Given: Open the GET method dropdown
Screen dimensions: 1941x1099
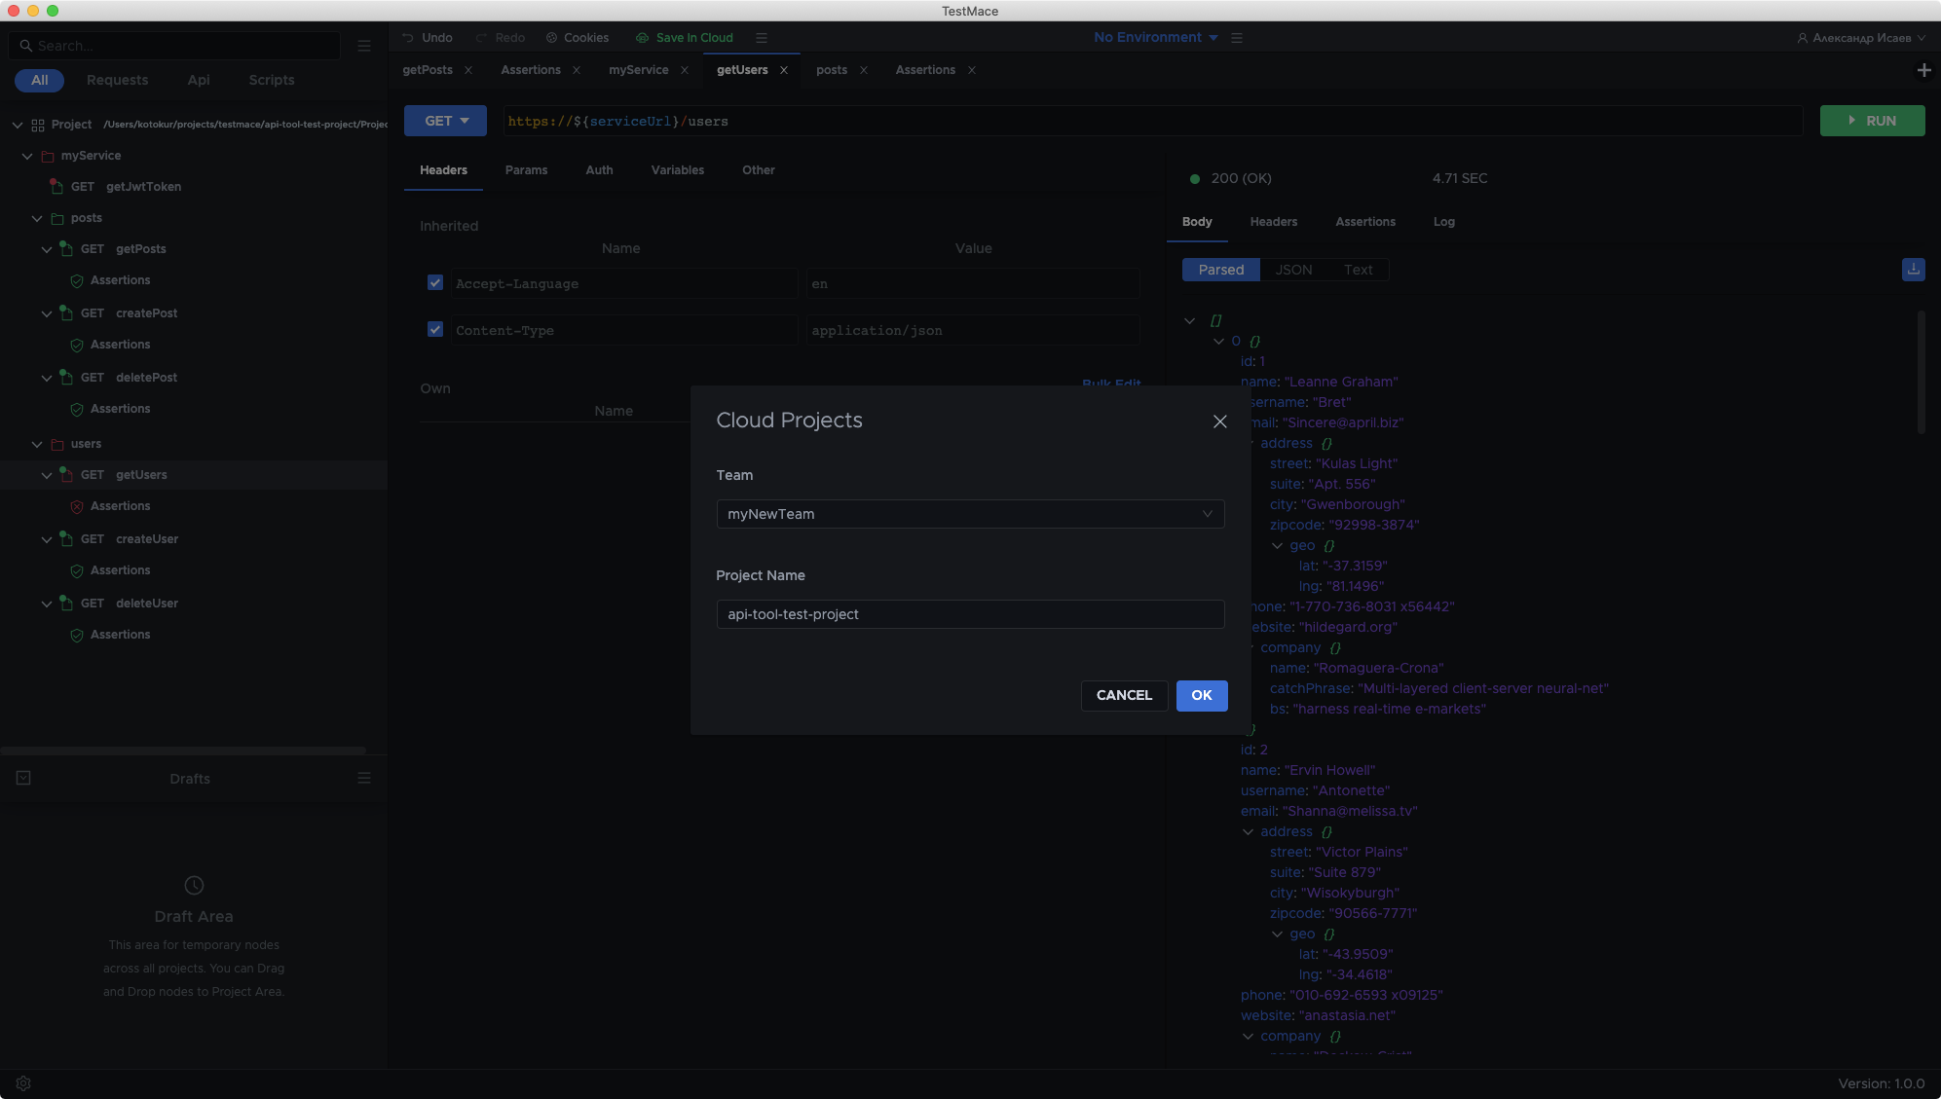Looking at the screenshot, I should 446,121.
